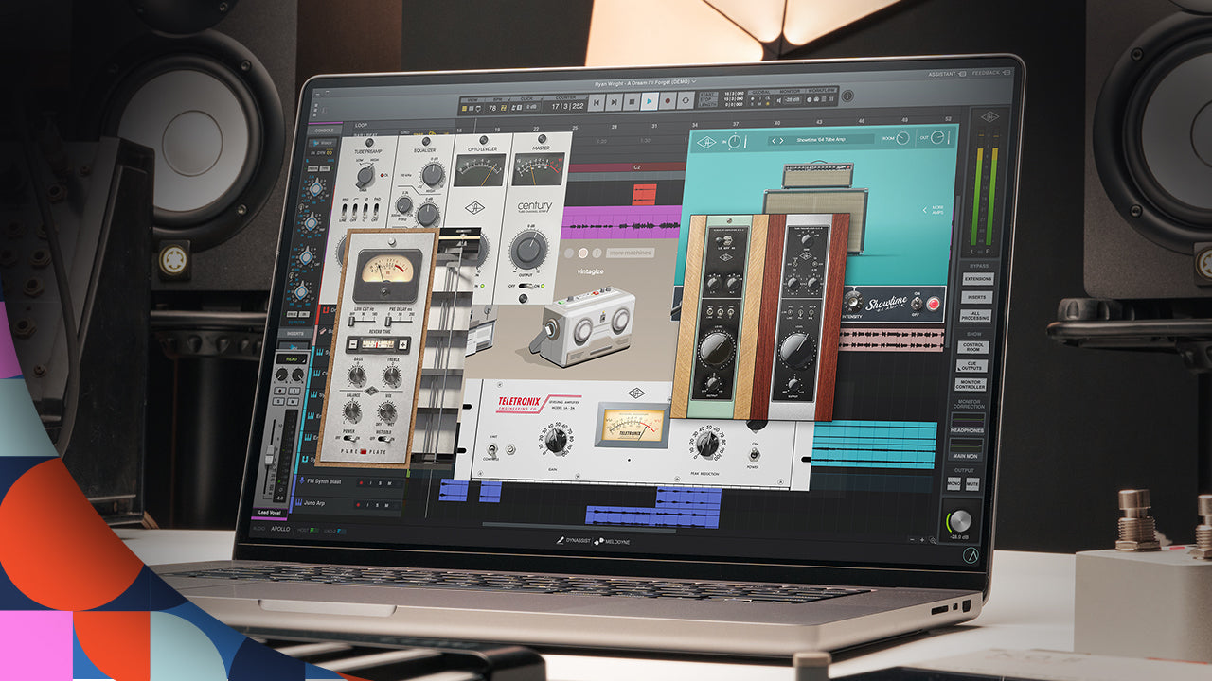Click the vintagize info circle icon
1212x681 pixels.
pyautogui.click(x=597, y=253)
